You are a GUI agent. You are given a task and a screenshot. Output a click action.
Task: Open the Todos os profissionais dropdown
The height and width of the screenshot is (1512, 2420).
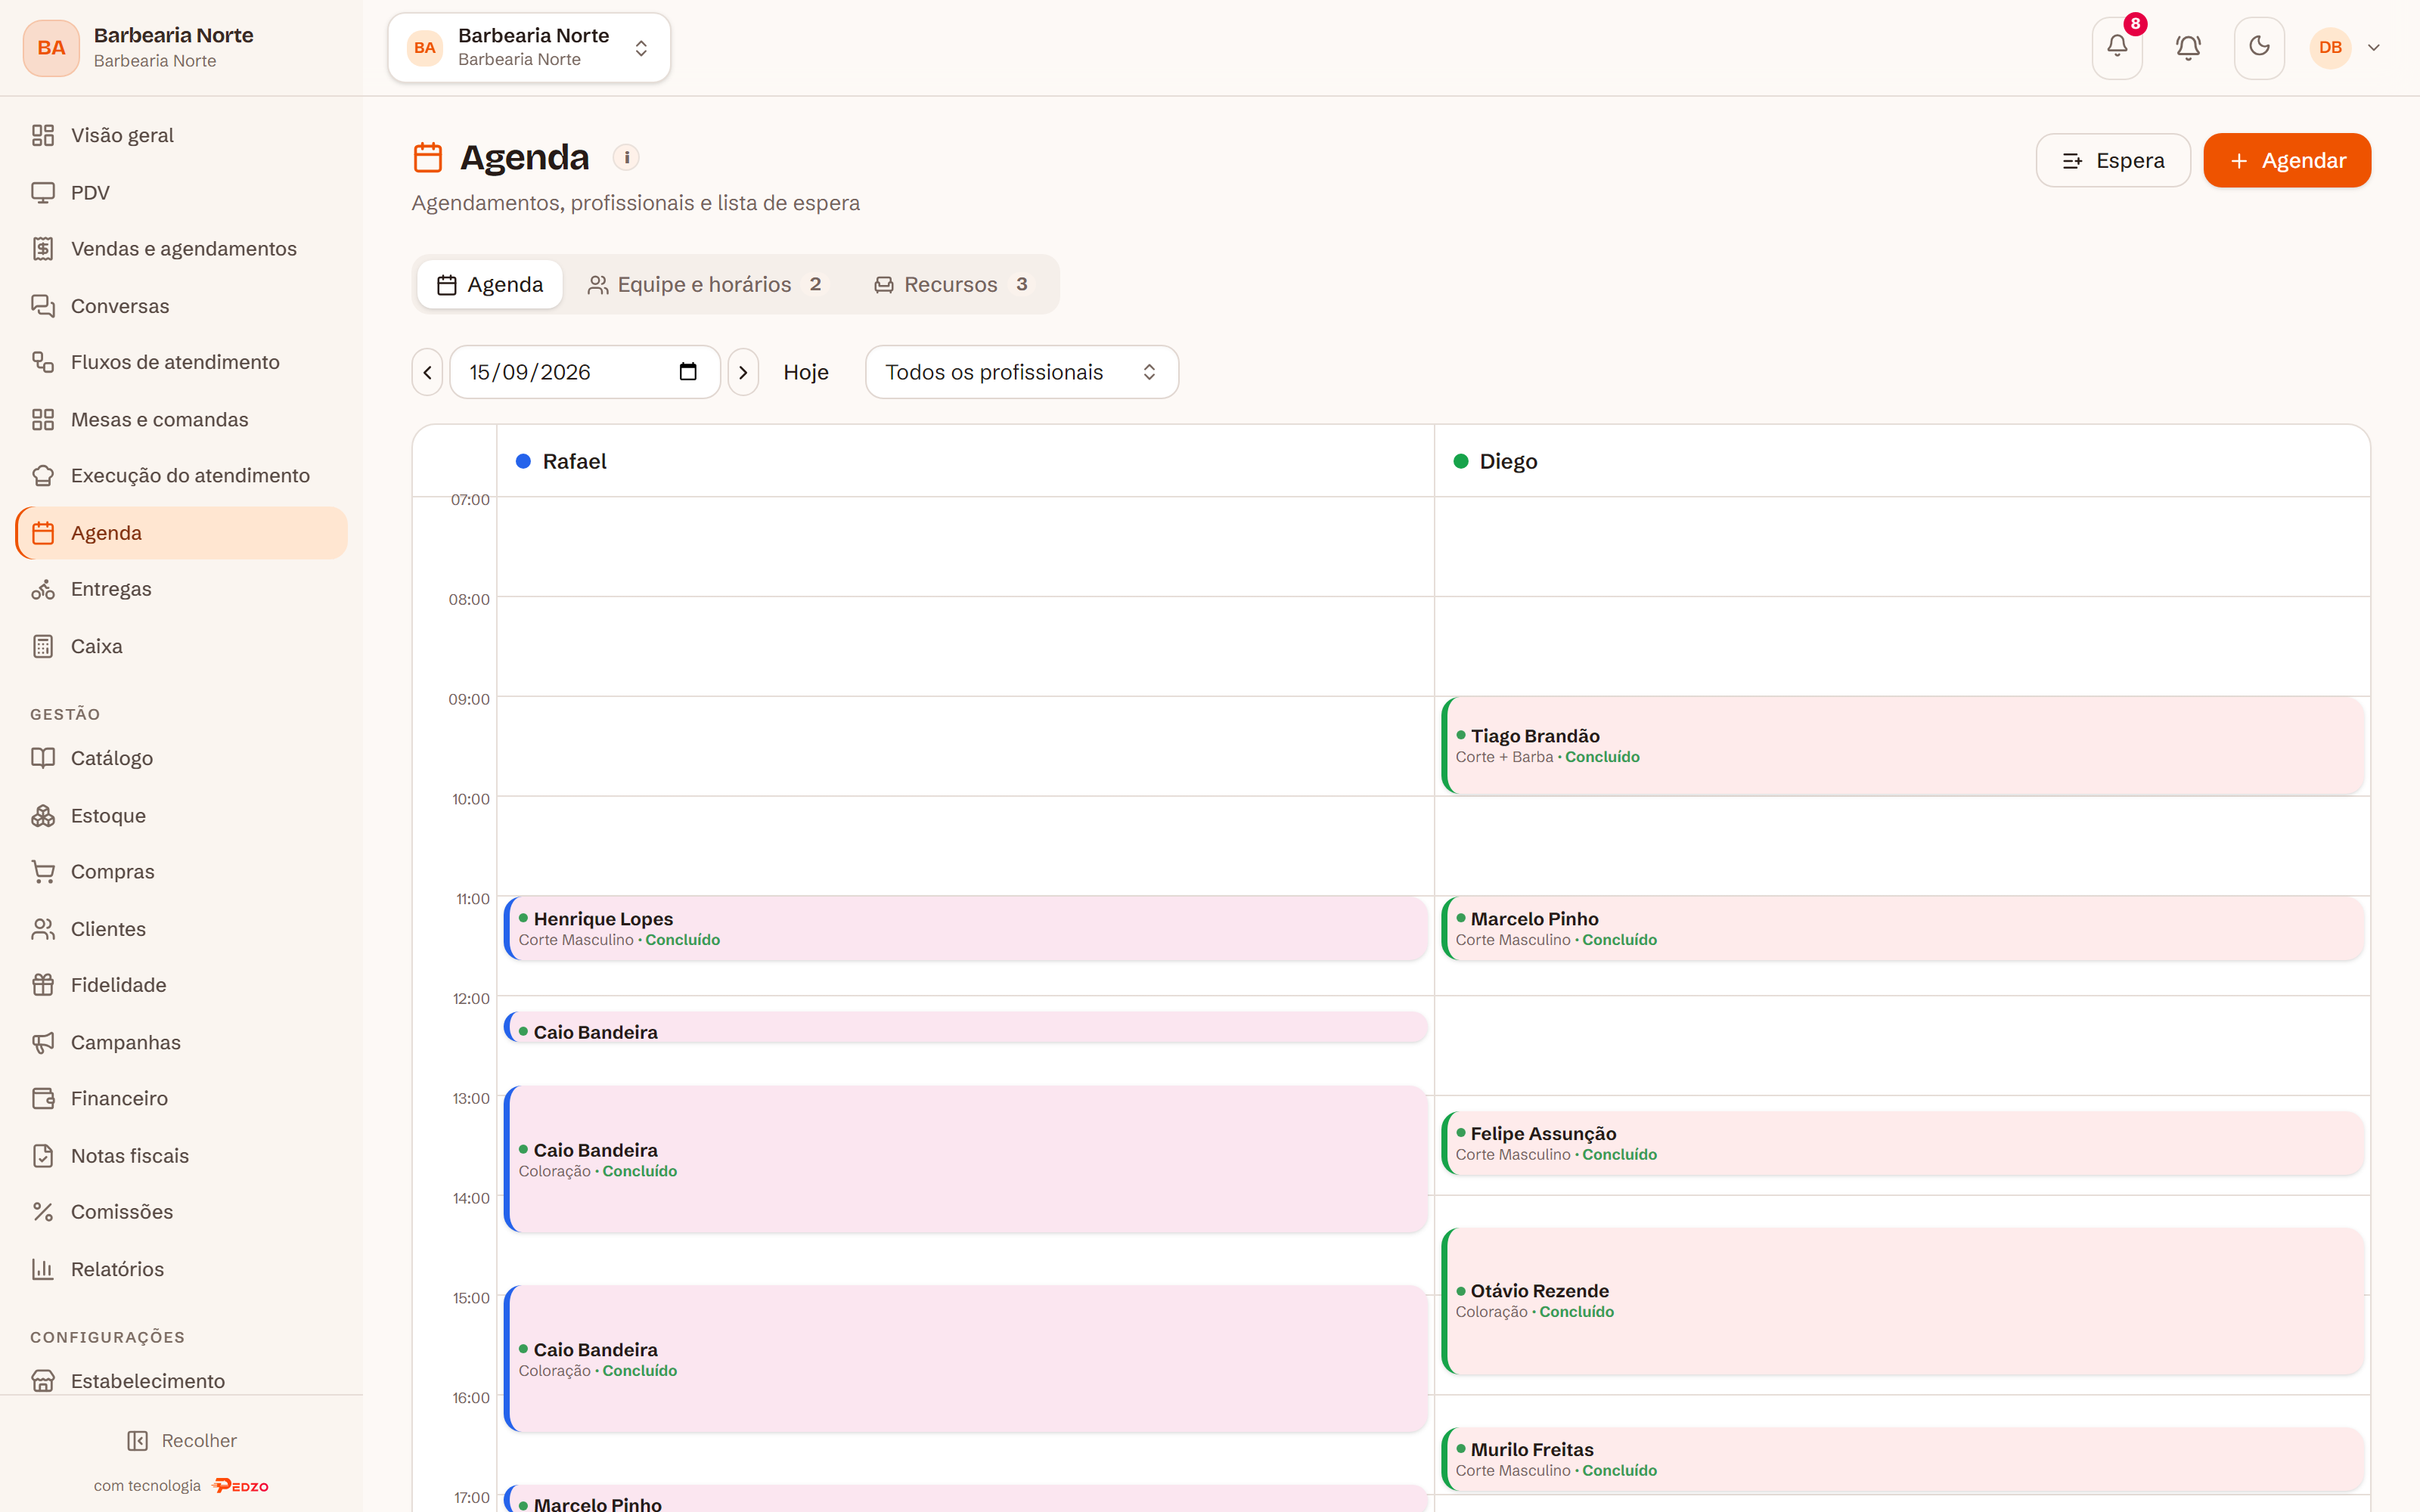[x=1021, y=372]
